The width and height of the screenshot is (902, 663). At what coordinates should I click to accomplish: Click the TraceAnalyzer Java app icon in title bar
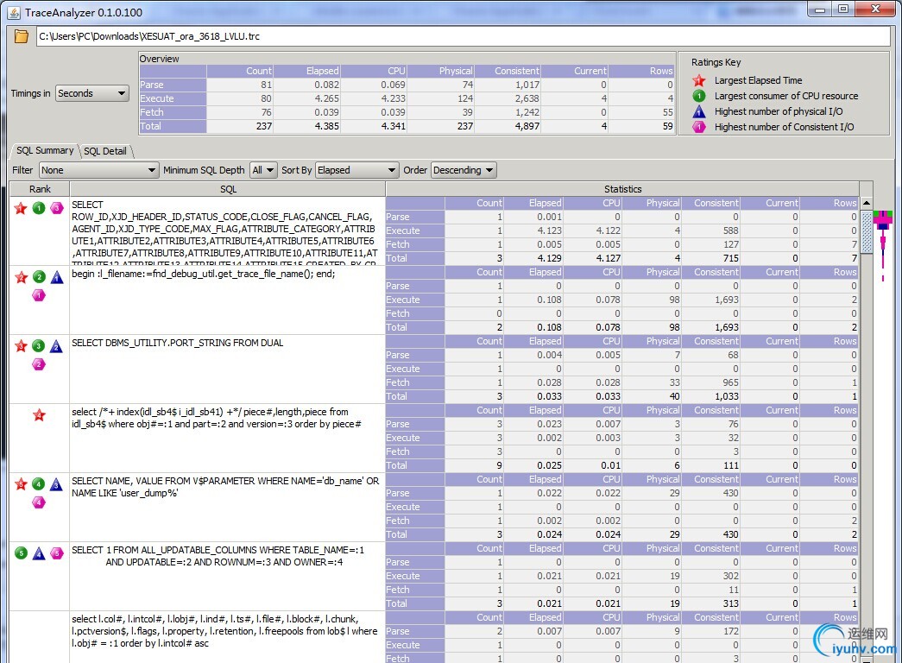[15, 12]
